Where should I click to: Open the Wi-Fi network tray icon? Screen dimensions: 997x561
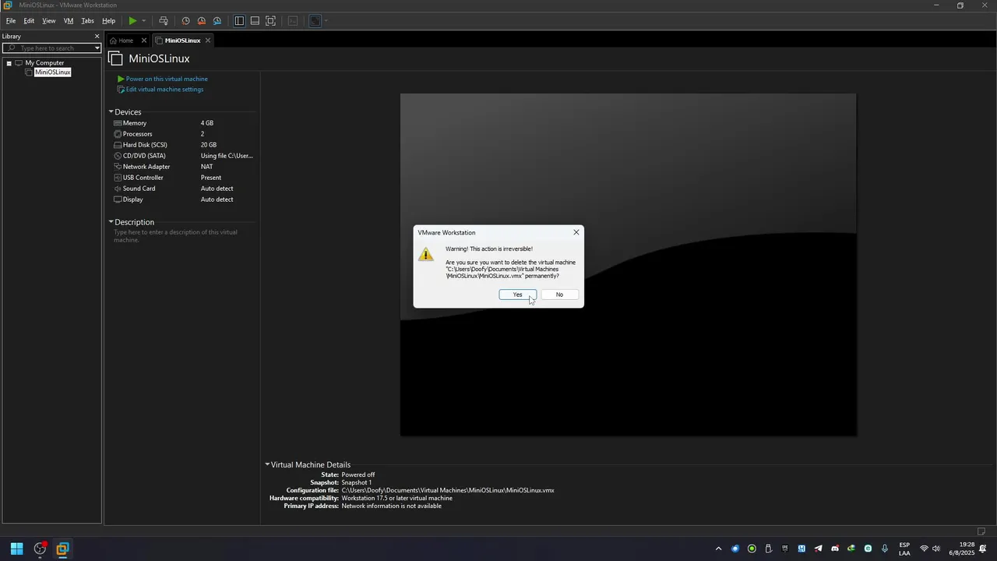(924, 549)
